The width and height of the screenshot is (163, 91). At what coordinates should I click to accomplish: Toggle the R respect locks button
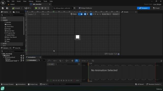click(x=87, y=14)
